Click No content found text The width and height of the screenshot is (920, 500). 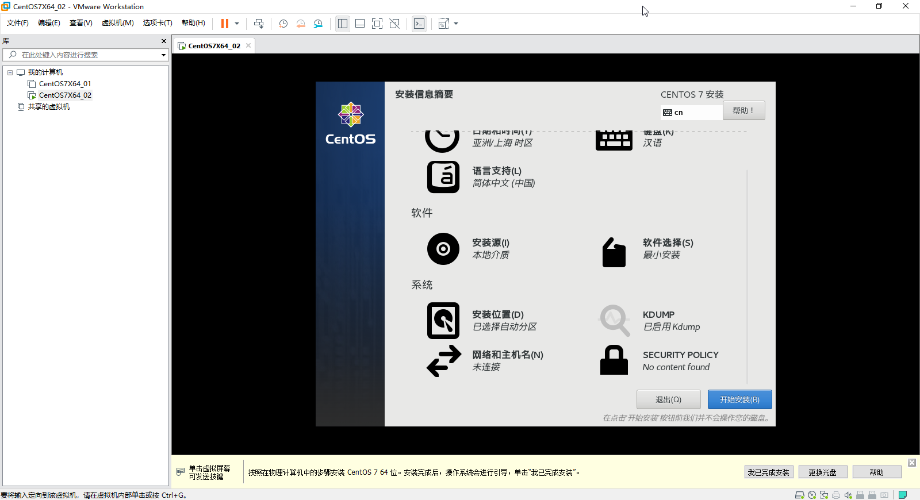[676, 367]
